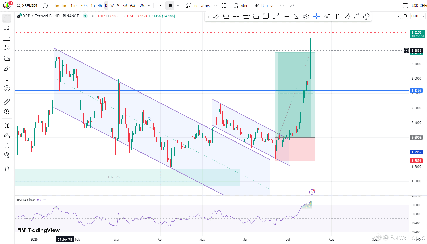Open the brush and shapes tool group
This screenshot has width=427, height=244.
(x=7, y=69)
